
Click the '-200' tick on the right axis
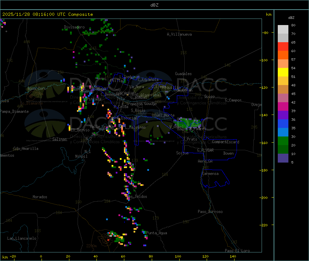point(264,198)
